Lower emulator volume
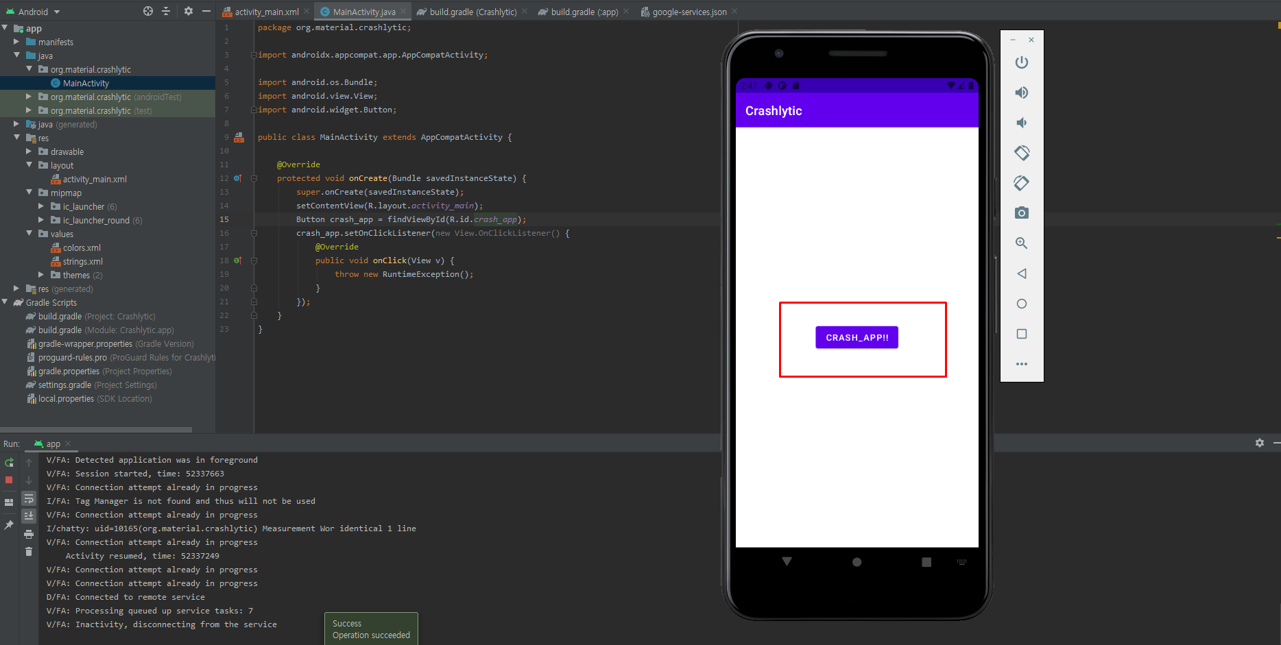 1022,123
